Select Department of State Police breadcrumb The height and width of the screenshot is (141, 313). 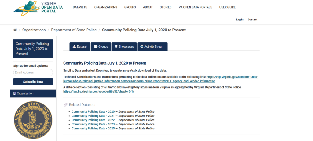74,30
